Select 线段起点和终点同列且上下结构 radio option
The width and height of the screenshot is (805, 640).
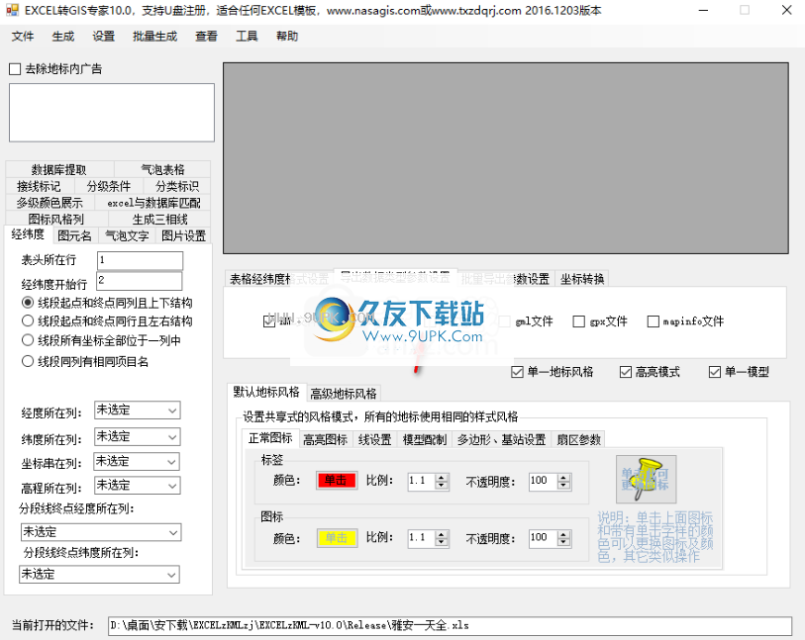(x=28, y=303)
